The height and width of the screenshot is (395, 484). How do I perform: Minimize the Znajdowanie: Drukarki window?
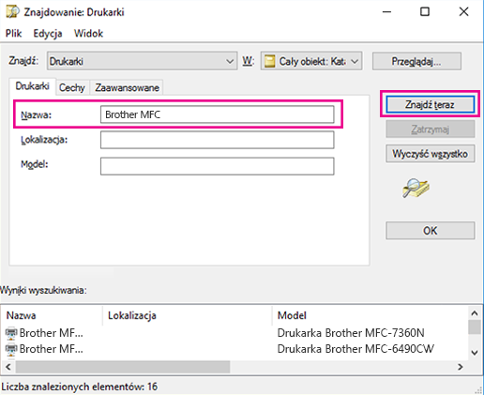(386, 12)
